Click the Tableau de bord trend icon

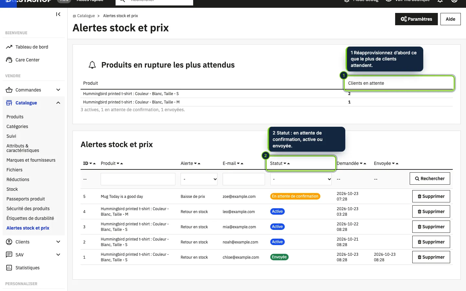click(9, 47)
